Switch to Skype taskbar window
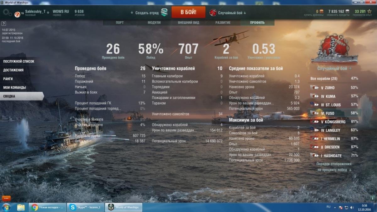 (x=86, y=207)
